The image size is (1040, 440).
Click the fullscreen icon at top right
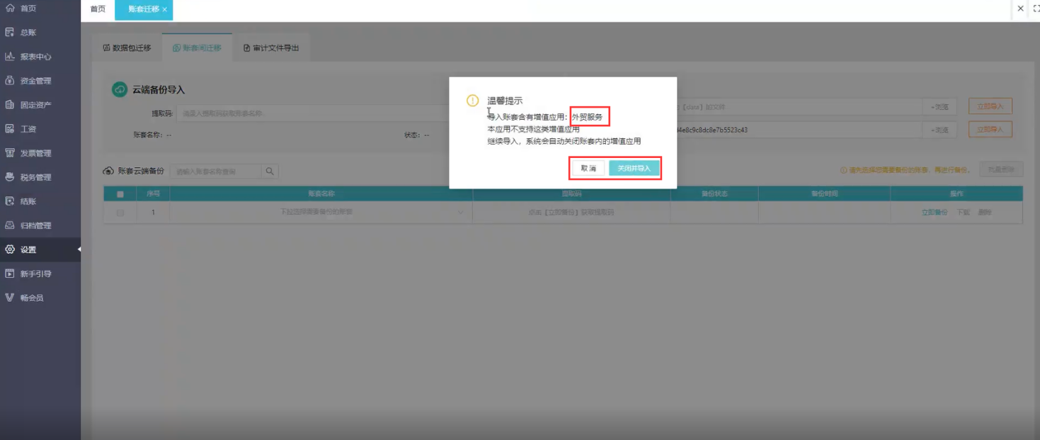click(x=1036, y=9)
